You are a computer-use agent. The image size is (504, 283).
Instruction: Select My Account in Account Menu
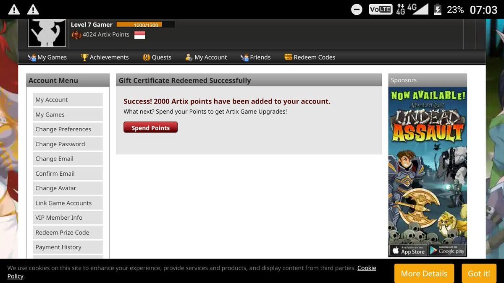(68, 100)
